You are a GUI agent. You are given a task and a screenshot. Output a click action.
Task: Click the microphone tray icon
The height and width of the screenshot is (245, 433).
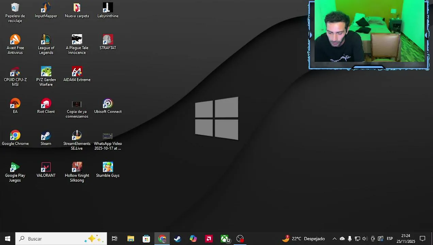pos(350,239)
